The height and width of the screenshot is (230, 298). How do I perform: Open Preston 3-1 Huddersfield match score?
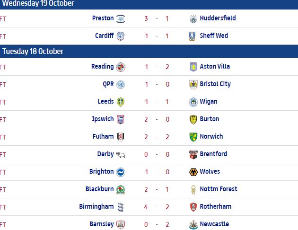(x=157, y=18)
